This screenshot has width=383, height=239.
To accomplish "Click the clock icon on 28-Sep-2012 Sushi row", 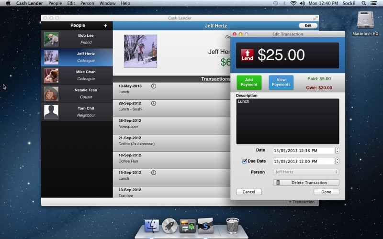I will click(153, 103).
